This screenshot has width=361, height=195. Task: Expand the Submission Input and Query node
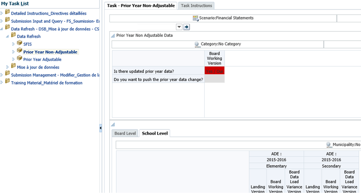click(x=1, y=21)
